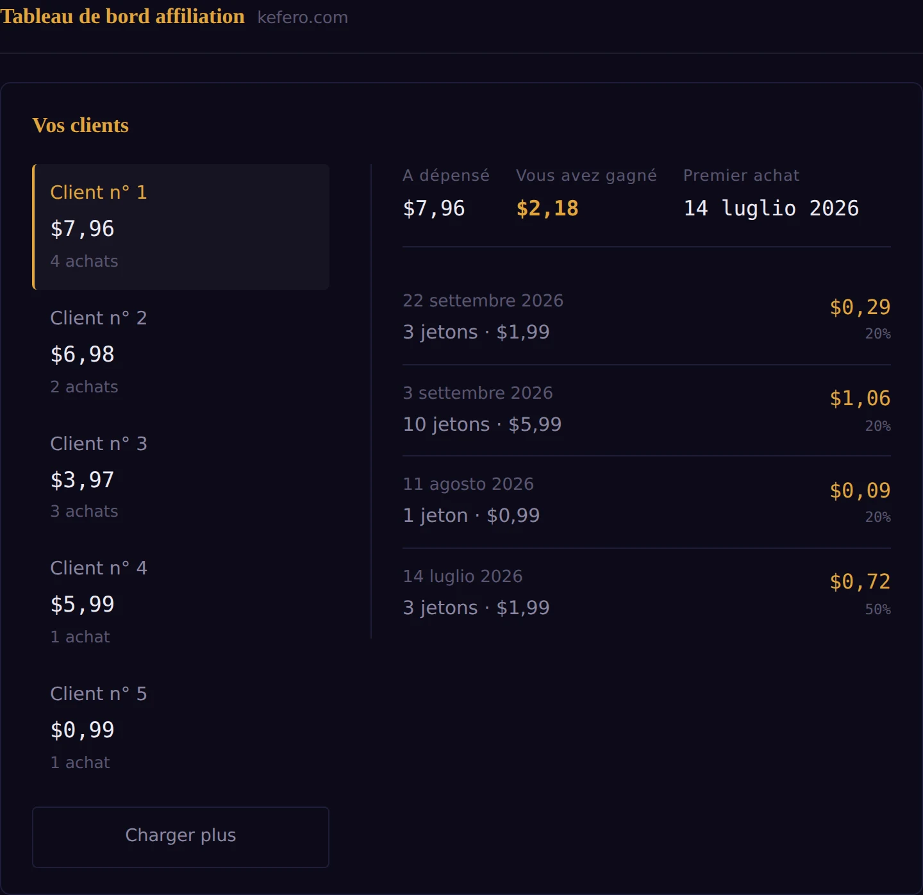The image size is (923, 895).
Task: Click the $1,06 commission amount
Action: tap(860, 398)
